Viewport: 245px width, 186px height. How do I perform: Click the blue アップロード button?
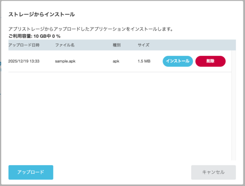tap(31, 172)
